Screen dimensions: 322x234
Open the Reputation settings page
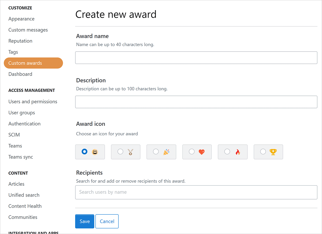20,41
